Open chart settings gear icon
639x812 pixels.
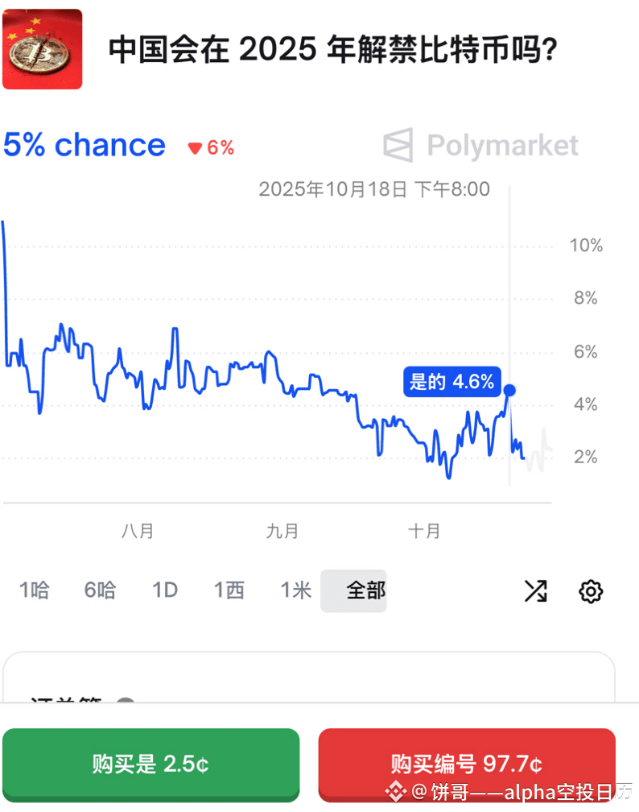pos(591,591)
